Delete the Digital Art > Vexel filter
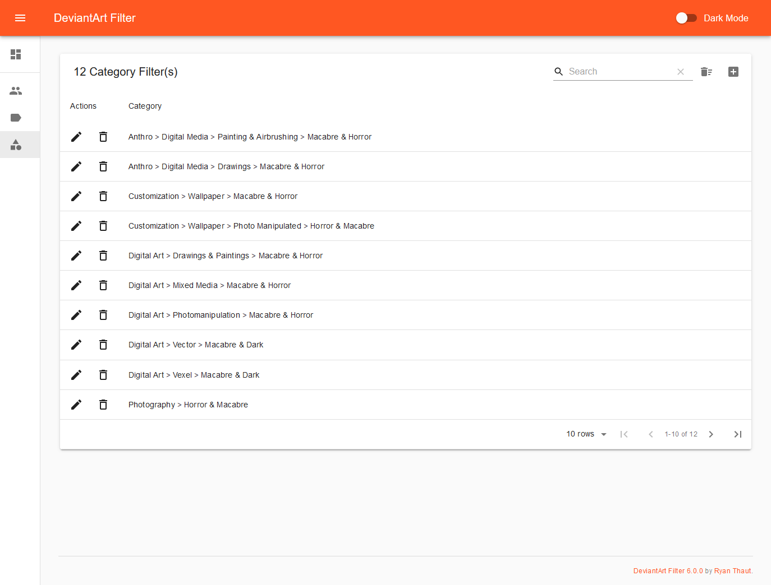 (x=103, y=375)
